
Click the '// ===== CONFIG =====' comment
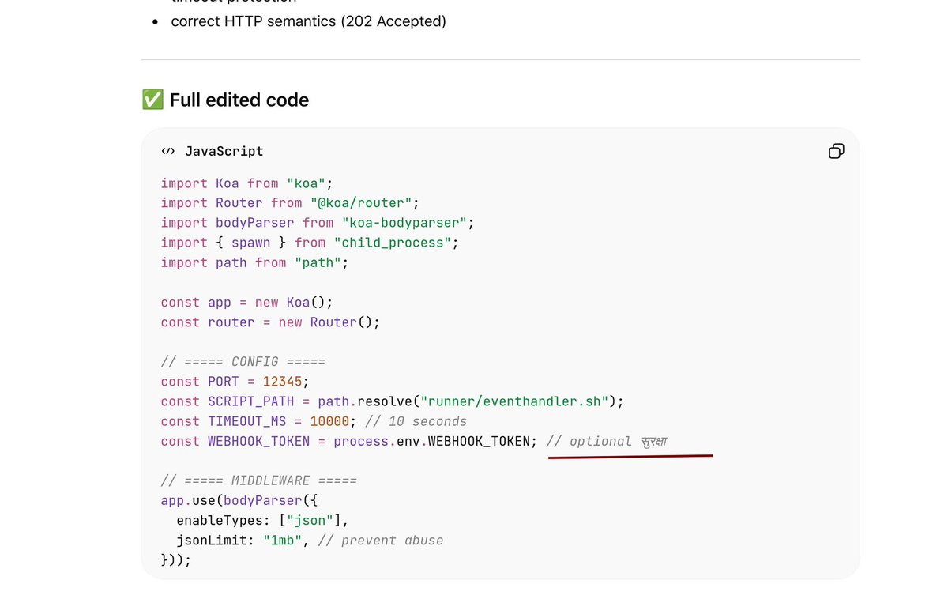243,362
